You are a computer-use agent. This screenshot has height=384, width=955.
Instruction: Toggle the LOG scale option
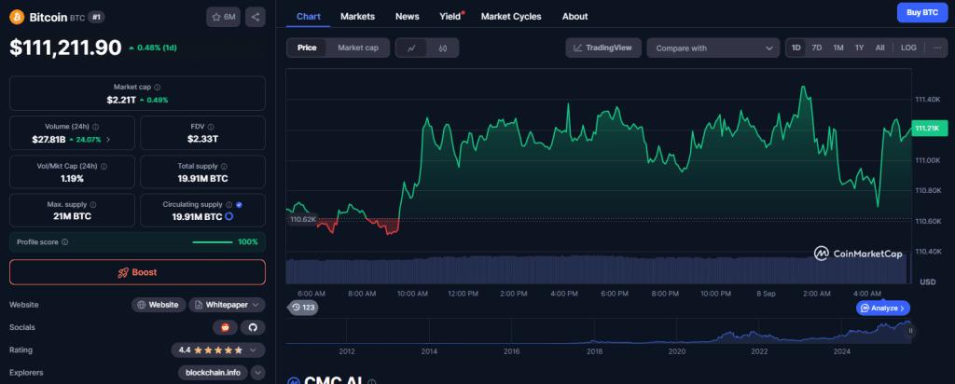[907, 48]
